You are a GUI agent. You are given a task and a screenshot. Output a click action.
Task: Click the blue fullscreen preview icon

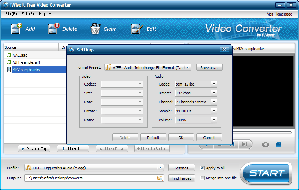click(x=278, y=144)
